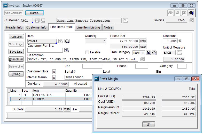203x134 pixels.
Task: Click icon at end of Description field
Action: pos(142,59)
